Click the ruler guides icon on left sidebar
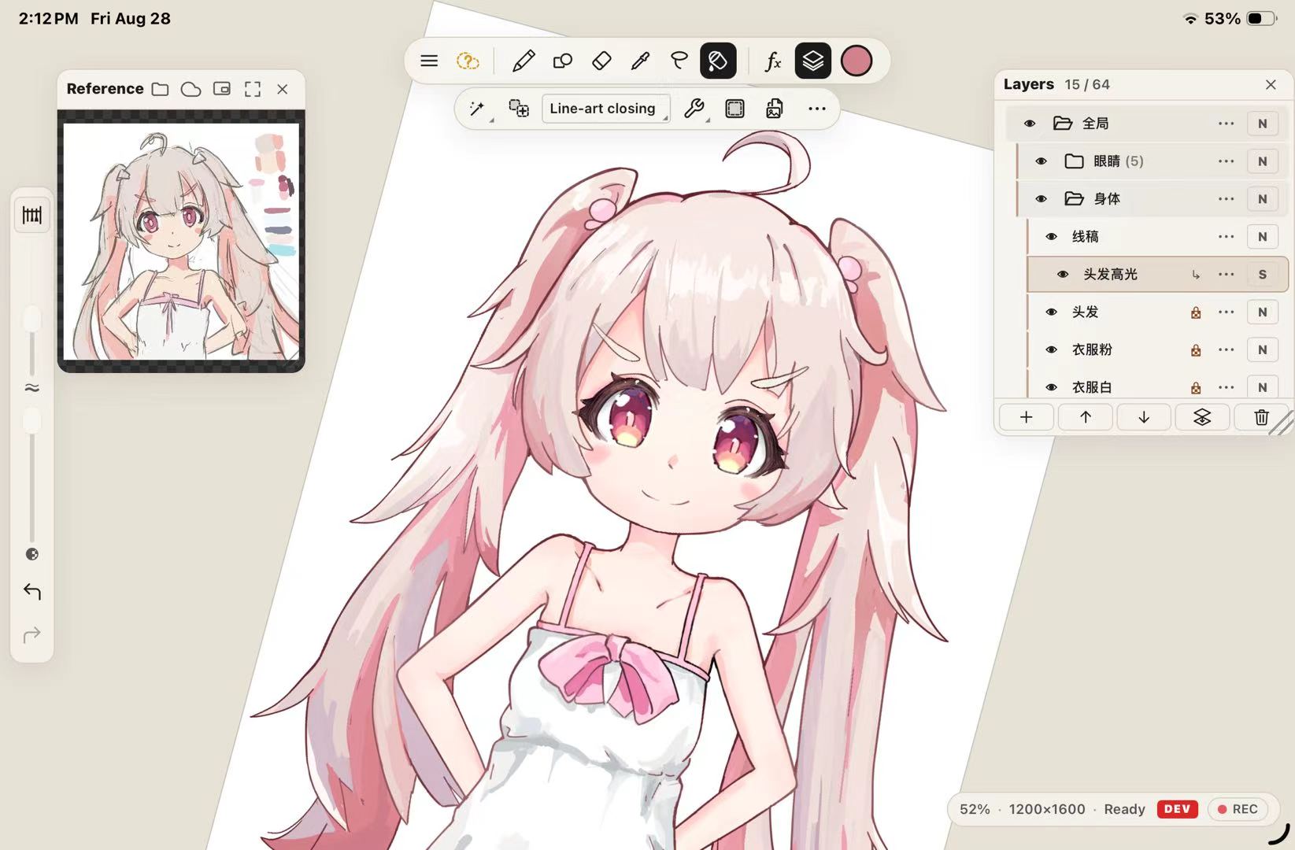Image resolution: width=1295 pixels, height=850 pixels. pos(32,215)
